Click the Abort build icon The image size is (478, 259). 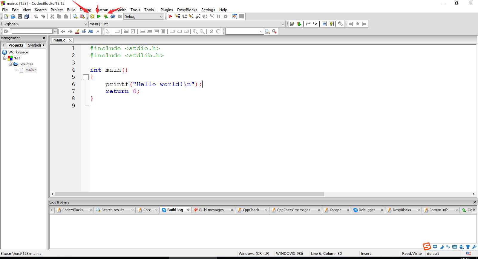tap(120, 16)
